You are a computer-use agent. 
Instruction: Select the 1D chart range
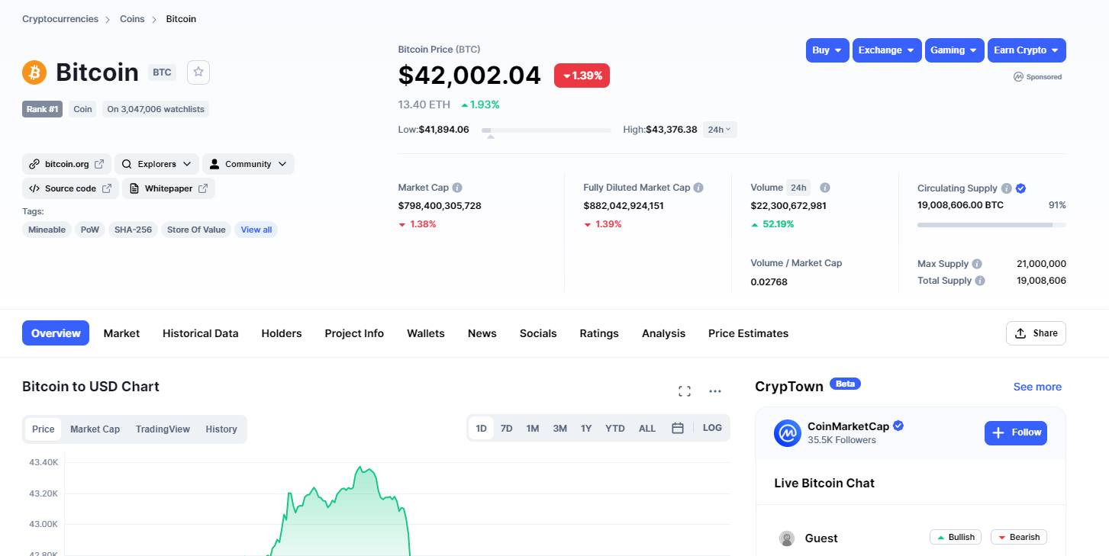(482, 429)
